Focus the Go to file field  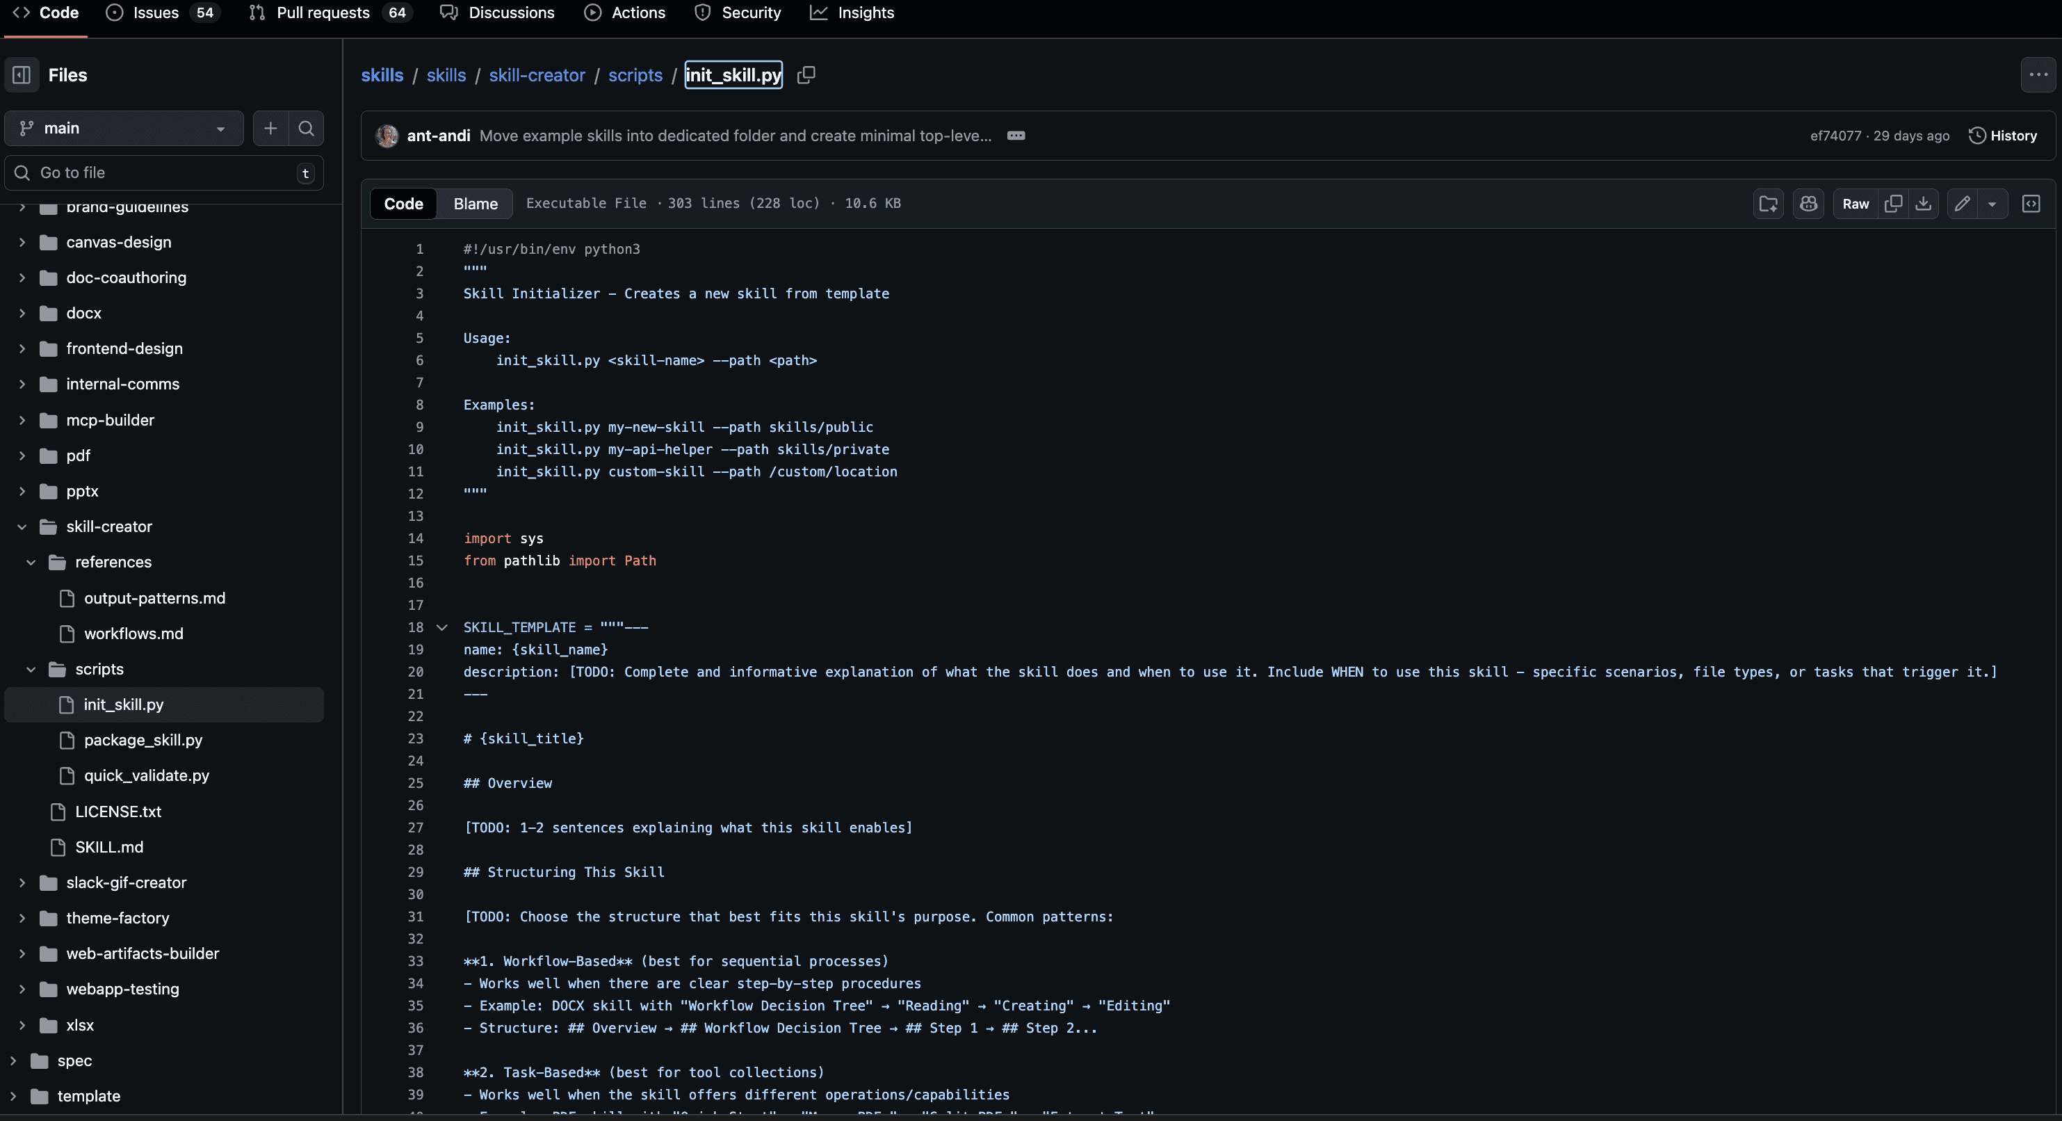[x=164, y=173]
